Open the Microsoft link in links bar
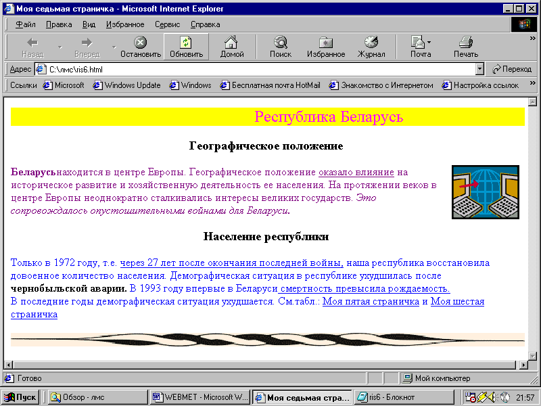Viewport: 541px width, 406px height. pos(64,85)
